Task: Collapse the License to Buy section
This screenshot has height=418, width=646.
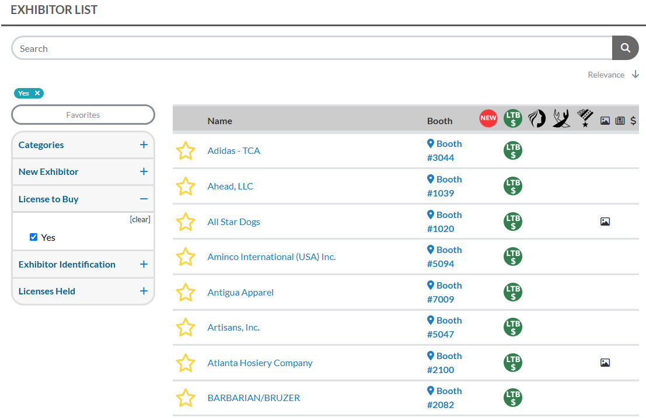Action: [144, 199]
